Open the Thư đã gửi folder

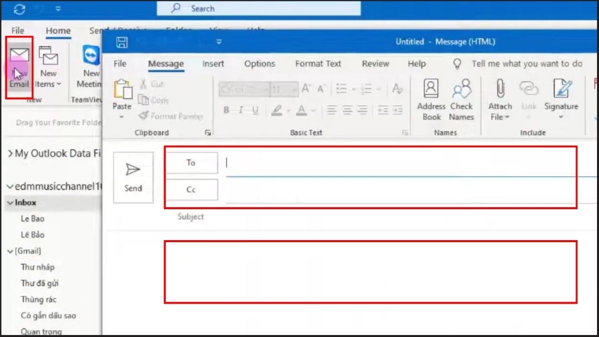[x=40, y=283]
